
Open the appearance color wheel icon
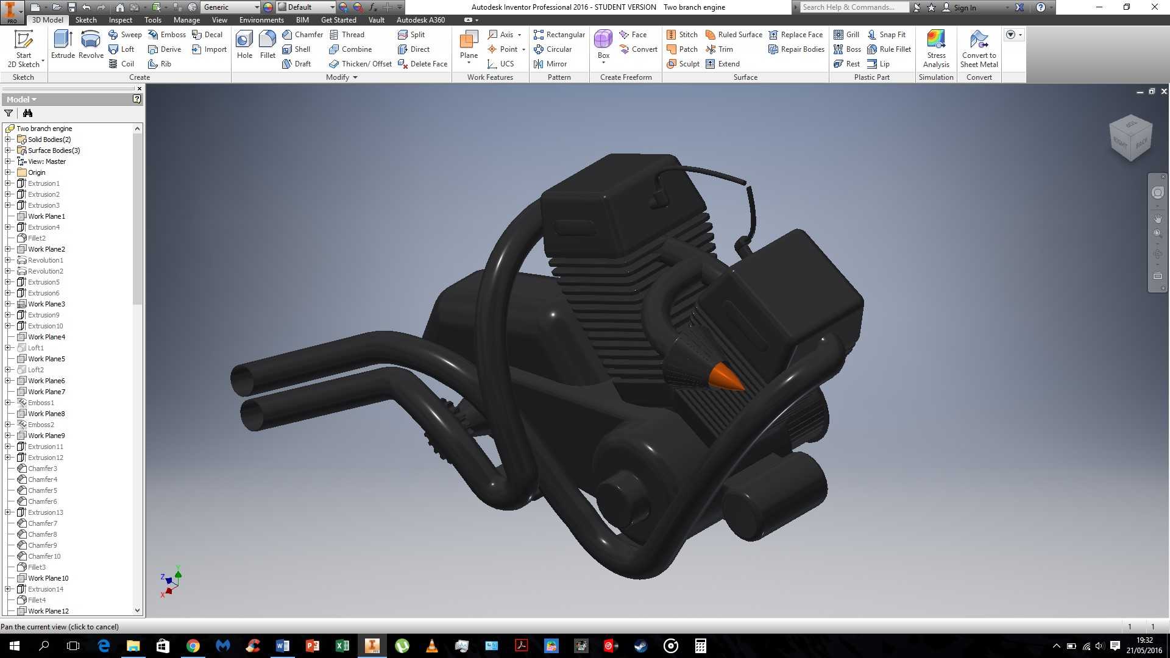(x=268, y=7)
